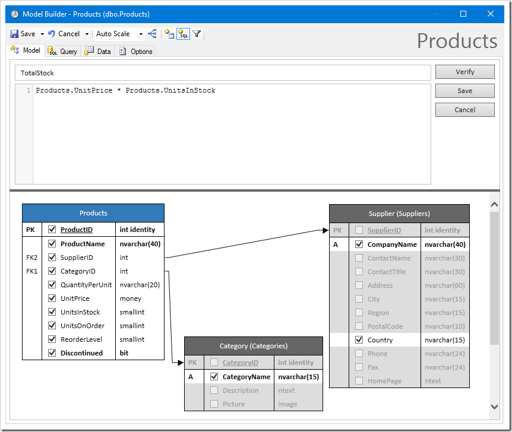Click the SQL expression editor text
Screen dimensions: 512x432
[125, 90]
